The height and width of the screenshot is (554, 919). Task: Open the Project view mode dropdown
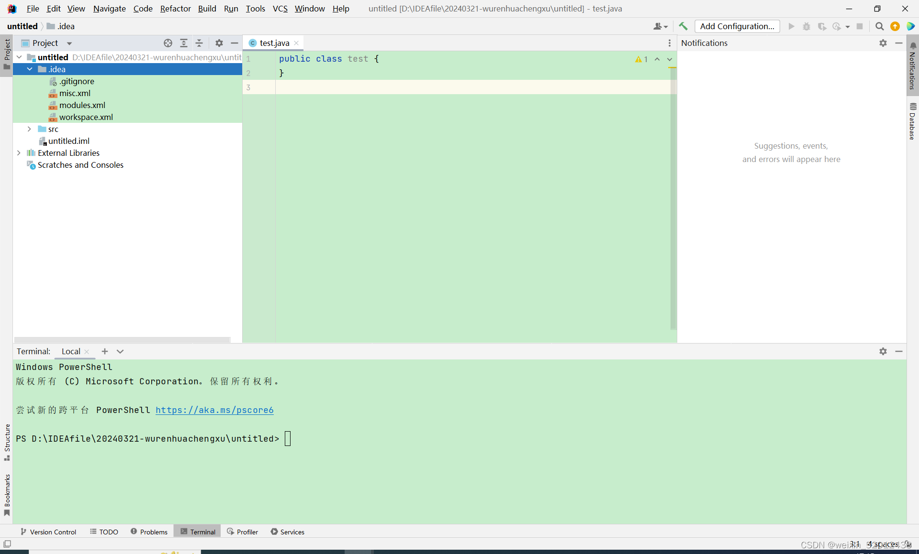pyautogui.click(x=69, y=43)
